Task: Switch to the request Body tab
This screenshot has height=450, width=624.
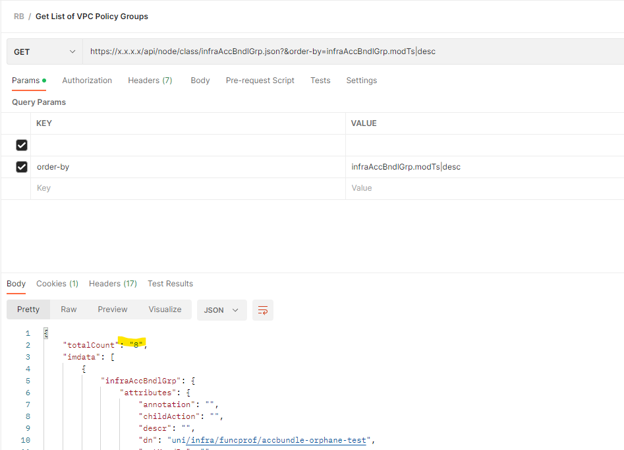Action: click(200, 80)
